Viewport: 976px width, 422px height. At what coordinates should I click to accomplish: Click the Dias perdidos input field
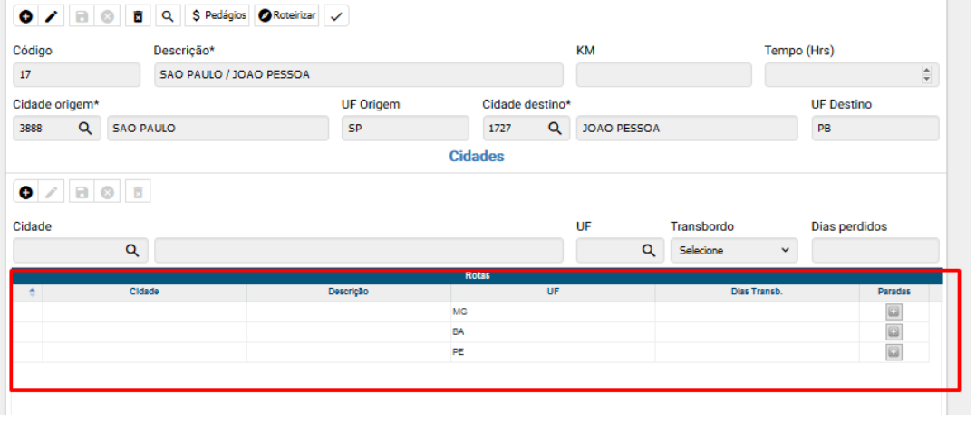[x=875, y=251]
